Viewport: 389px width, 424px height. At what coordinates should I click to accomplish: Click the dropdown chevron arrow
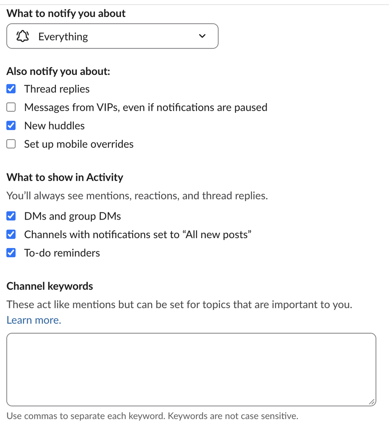coord(202,36)
